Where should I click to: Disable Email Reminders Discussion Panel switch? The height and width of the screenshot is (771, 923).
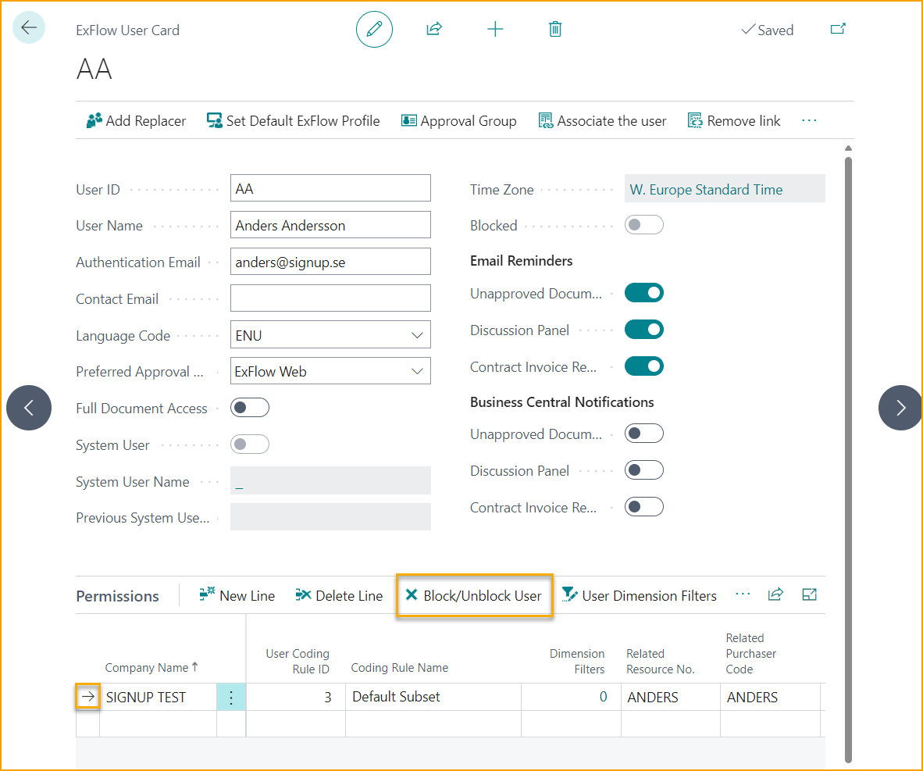coord(644,329)
